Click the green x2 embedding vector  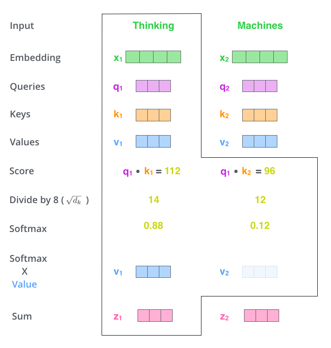260,57
